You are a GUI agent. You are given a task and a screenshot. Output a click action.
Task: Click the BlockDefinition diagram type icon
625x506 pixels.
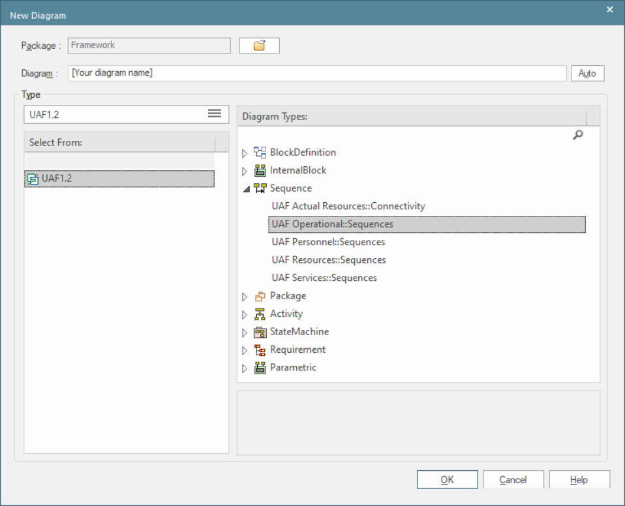click(260, 153)
